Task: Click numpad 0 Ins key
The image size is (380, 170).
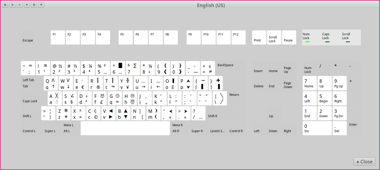Action: pos(317,128)
